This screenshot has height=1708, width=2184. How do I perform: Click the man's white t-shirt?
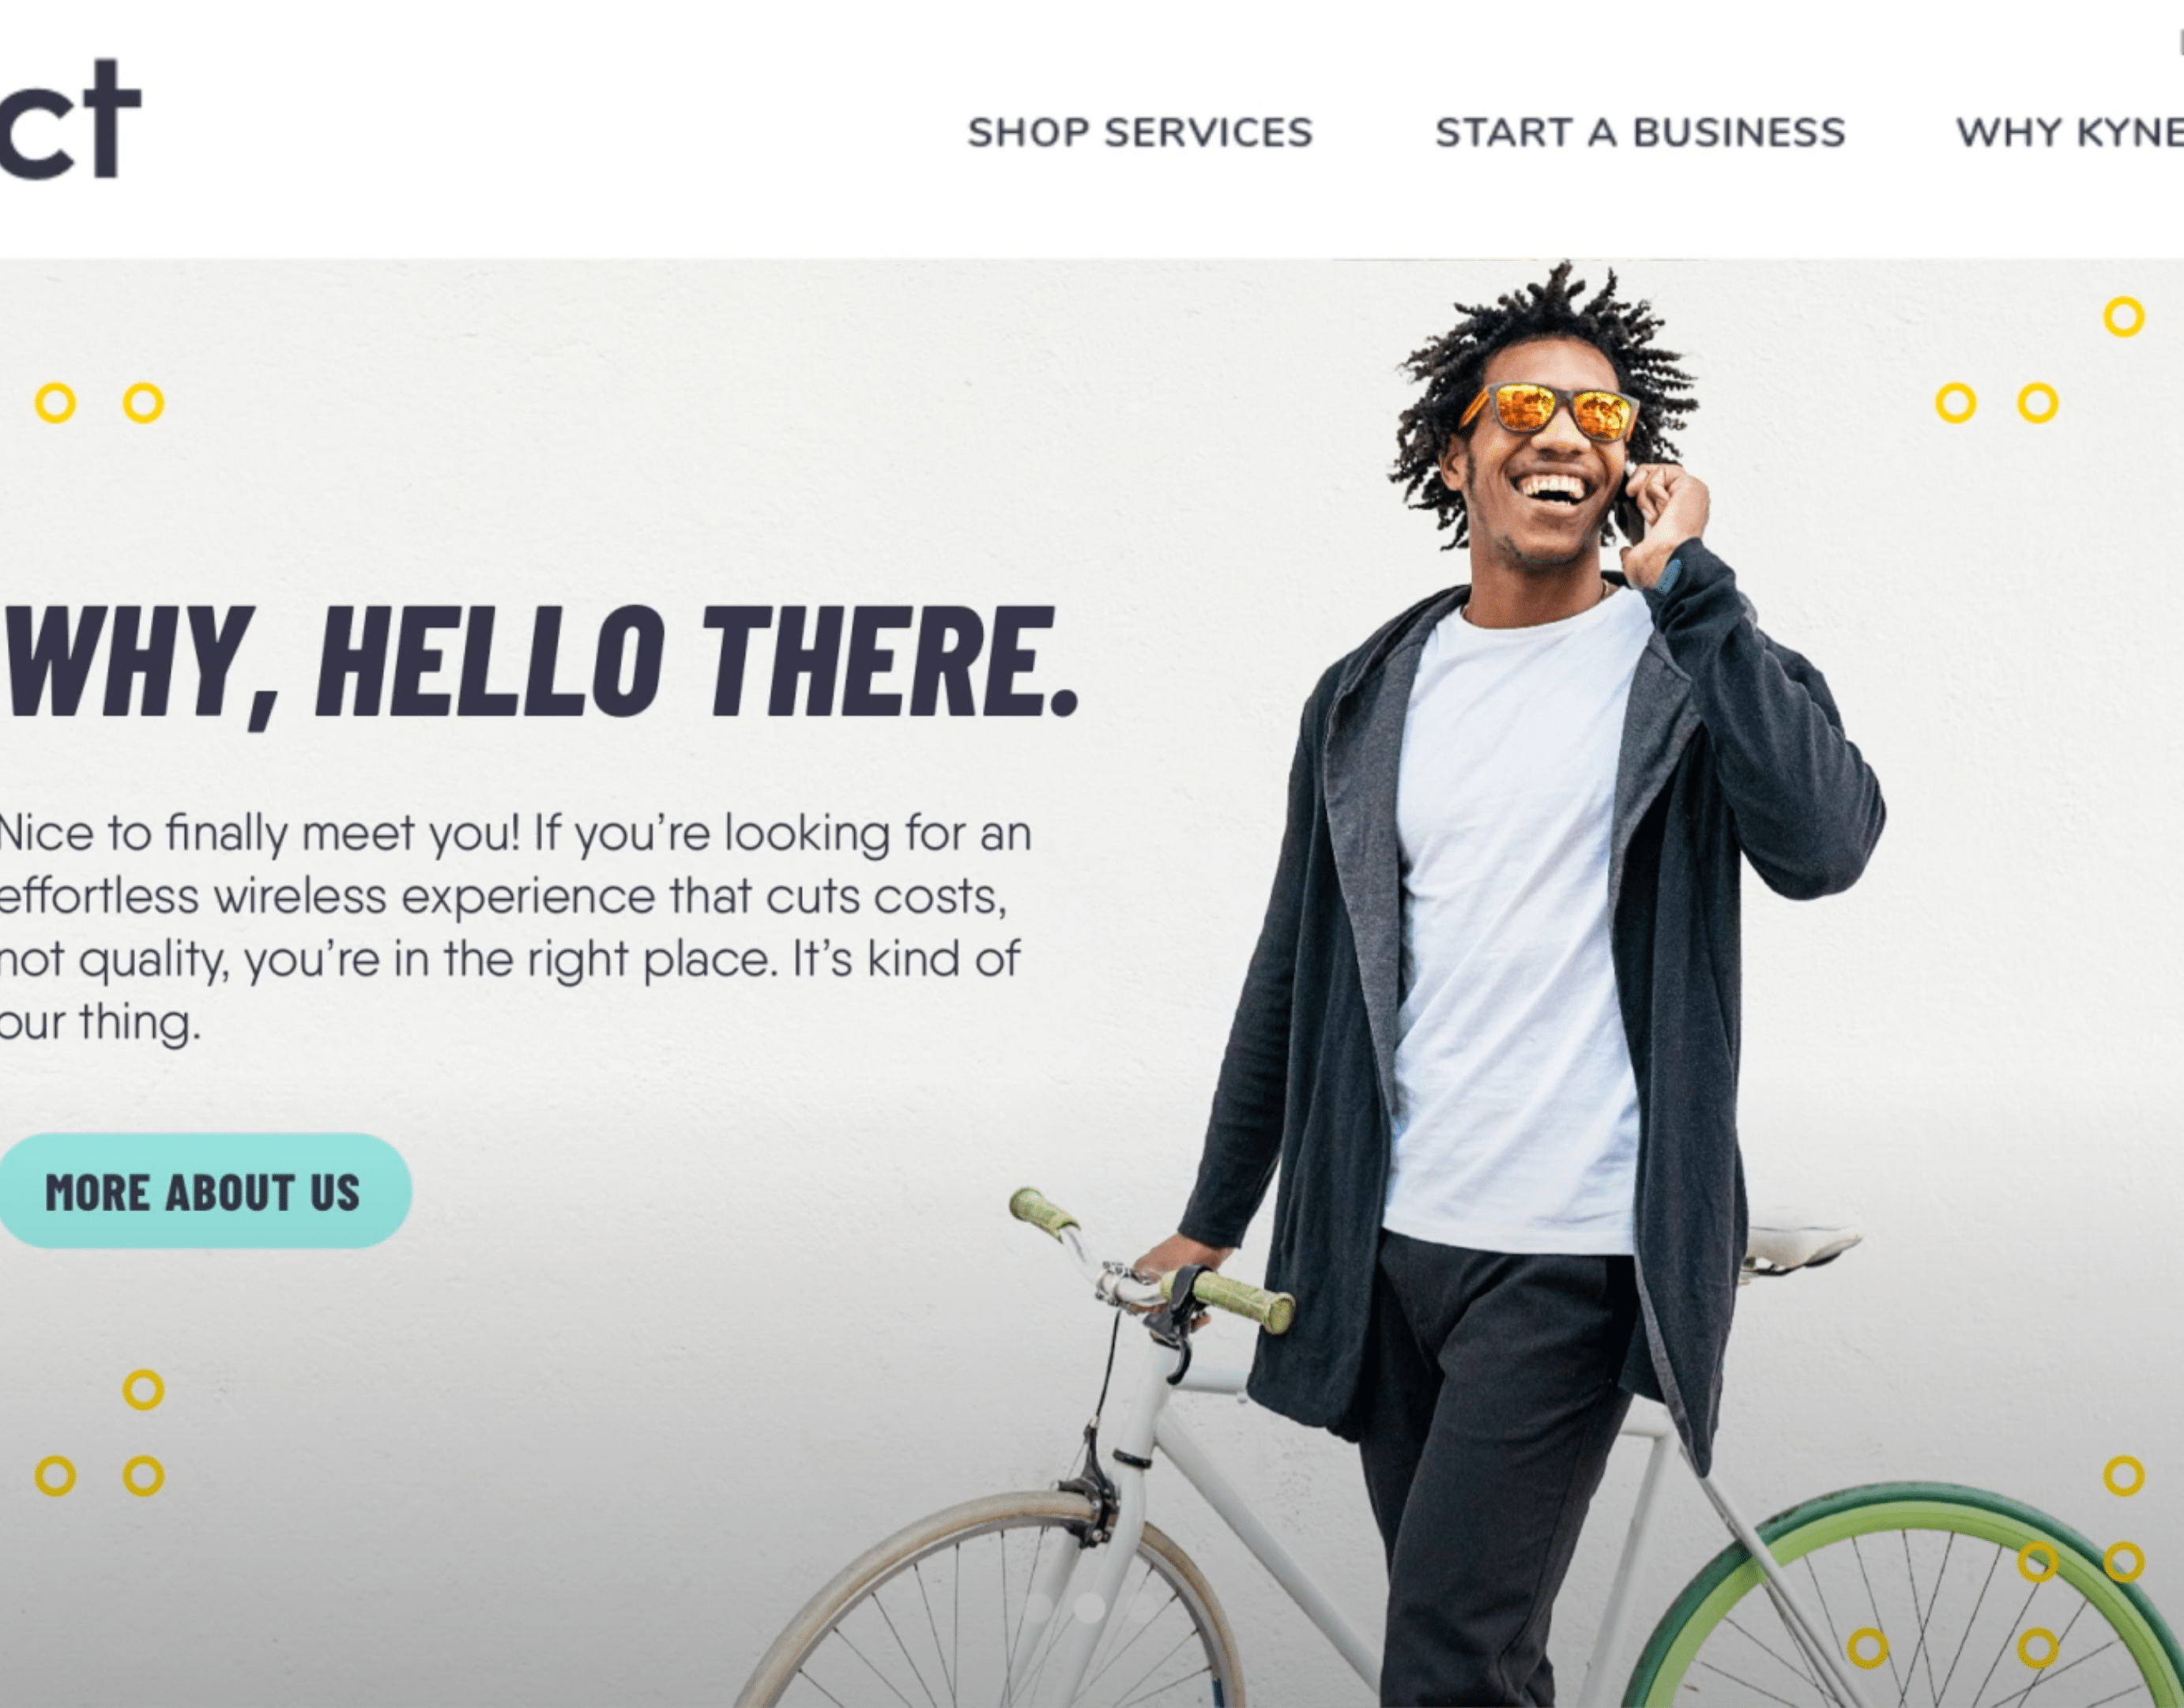[x=1515, y=920]
